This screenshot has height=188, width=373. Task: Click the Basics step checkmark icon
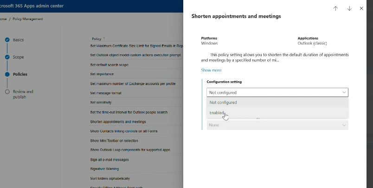click(x=7, y=40)
